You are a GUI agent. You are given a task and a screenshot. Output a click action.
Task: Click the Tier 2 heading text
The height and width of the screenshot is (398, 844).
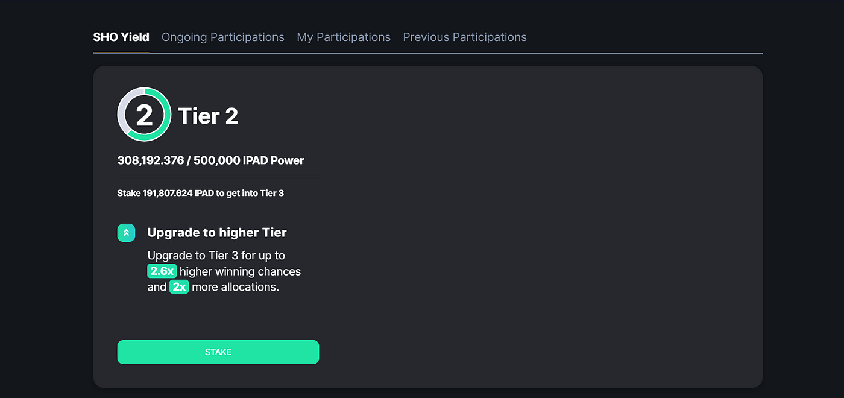coord(208,115)
